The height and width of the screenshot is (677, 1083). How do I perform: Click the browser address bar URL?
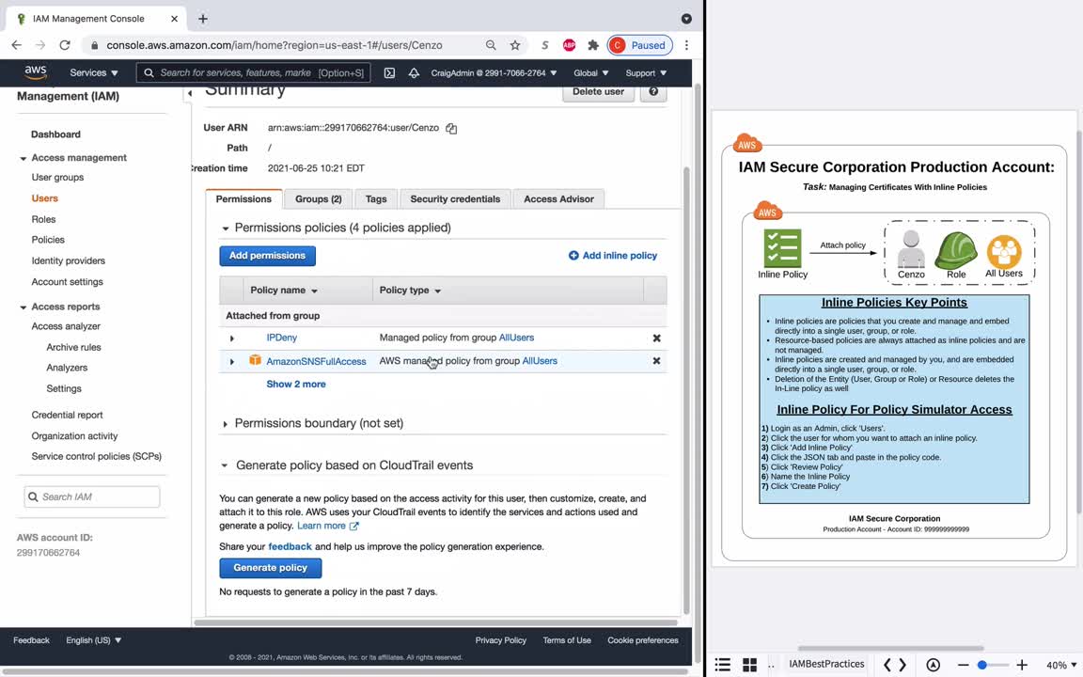click(x=275, y=45)
